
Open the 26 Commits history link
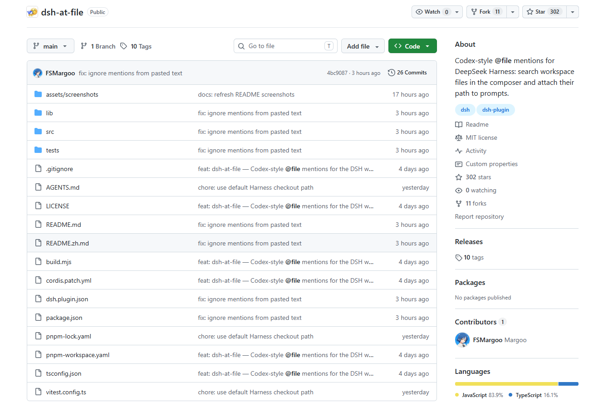click(x=407, y=73)
